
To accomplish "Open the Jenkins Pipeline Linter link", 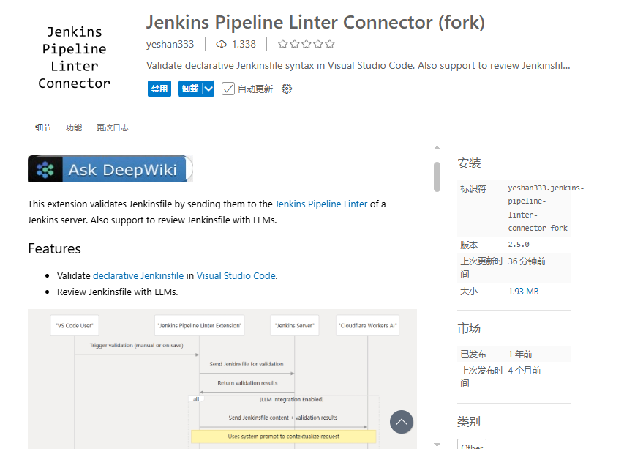I will (321, 204).
